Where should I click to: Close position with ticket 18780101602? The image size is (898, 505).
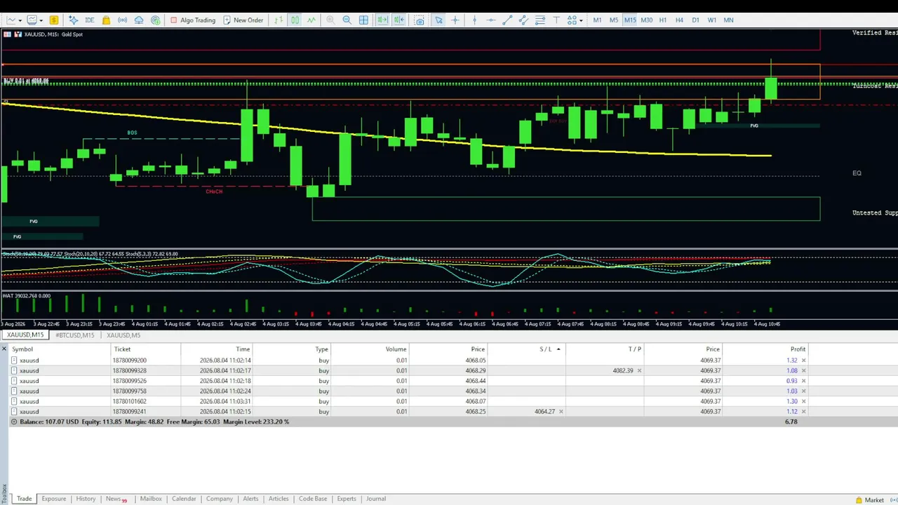803,401
